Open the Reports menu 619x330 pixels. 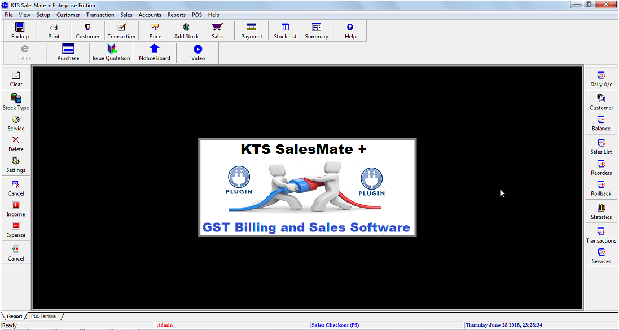177,15
